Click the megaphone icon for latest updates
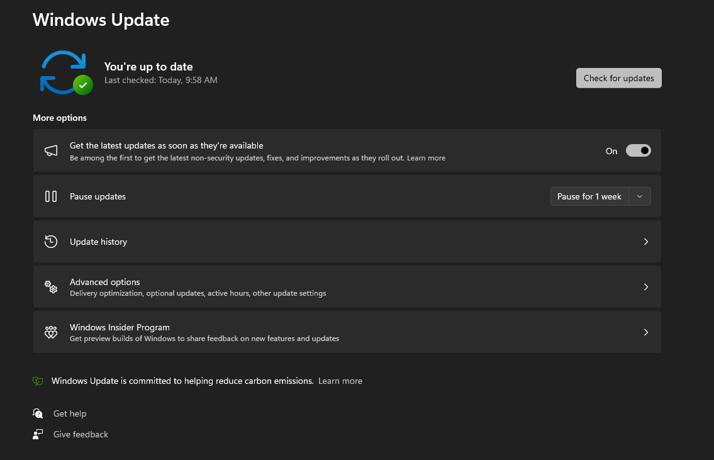 51,151
